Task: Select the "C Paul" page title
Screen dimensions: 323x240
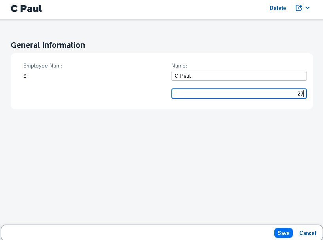Action: (x=26, y=8)
